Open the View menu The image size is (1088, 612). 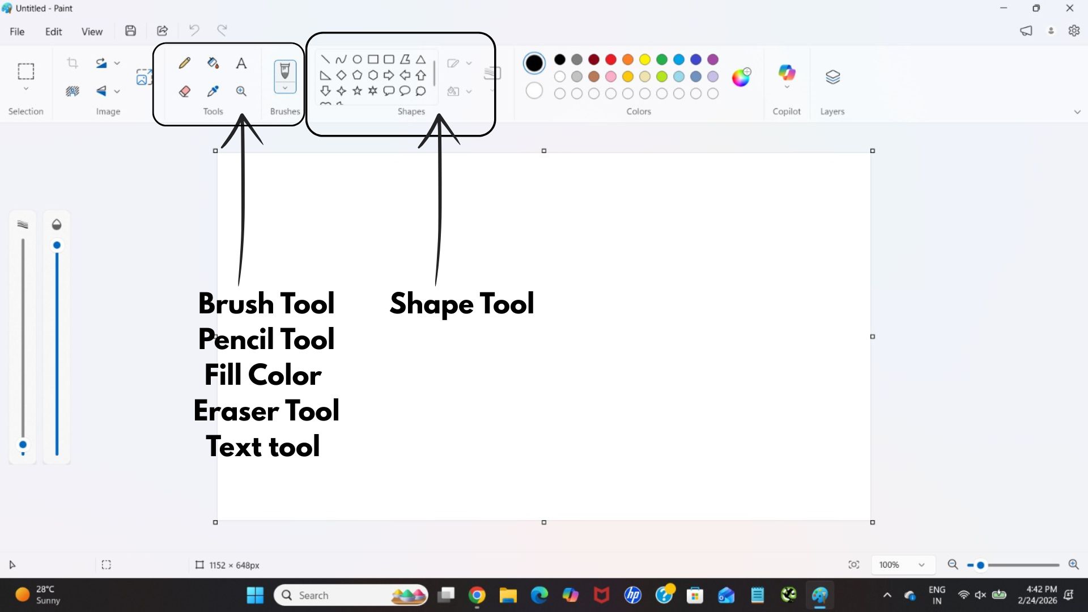point(92,31)
